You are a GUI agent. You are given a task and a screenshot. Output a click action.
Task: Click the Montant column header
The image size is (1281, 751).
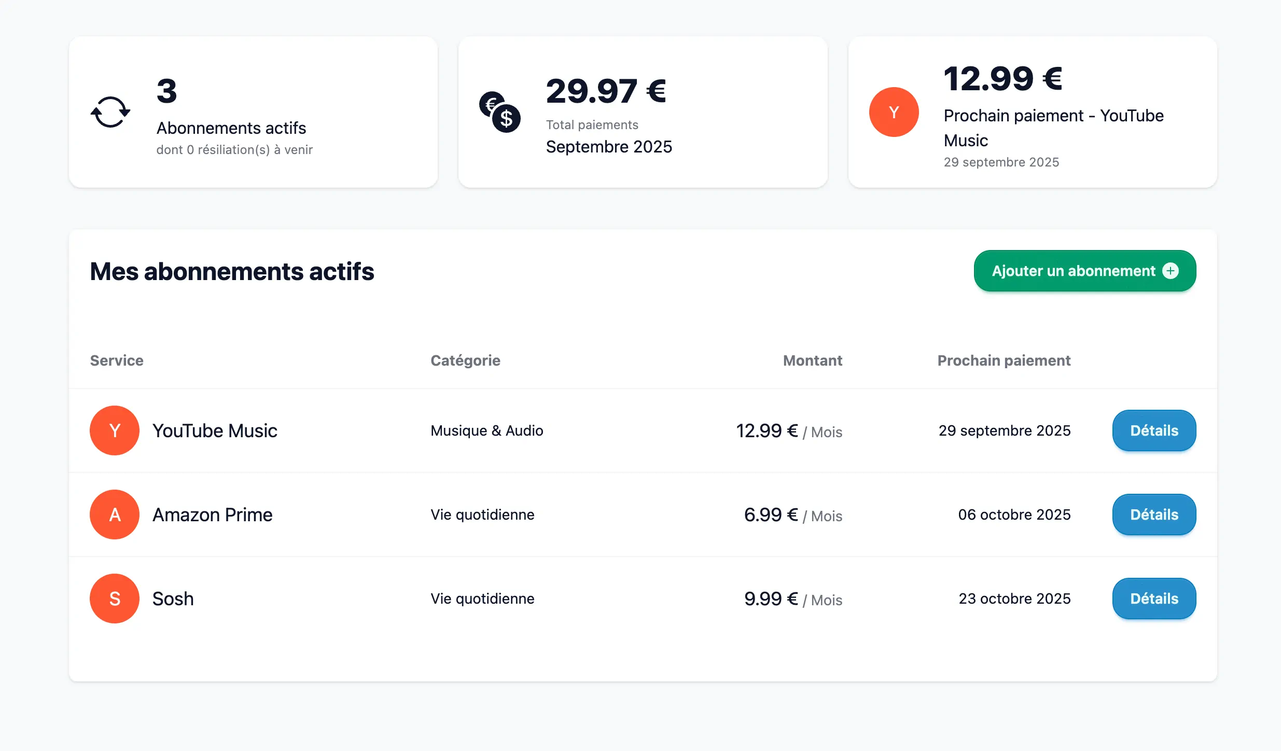[x=812, y=360]
